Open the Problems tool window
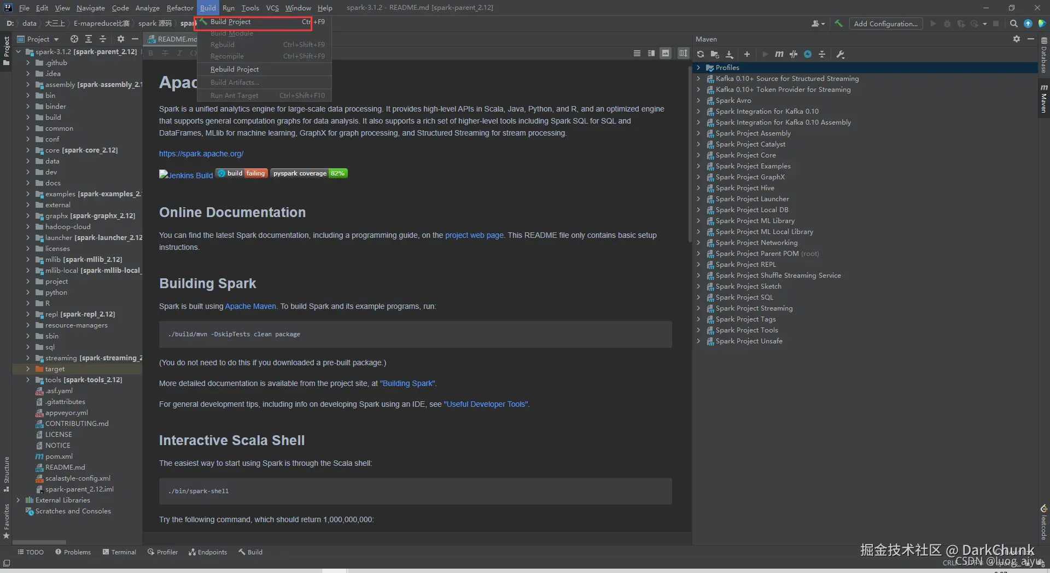Viewport: 1050px width, 573px height. [x=73, y=552]
